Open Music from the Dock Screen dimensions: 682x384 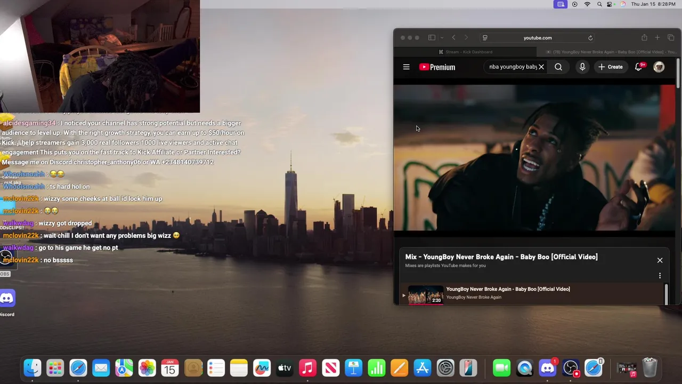[x=307, y=368]
